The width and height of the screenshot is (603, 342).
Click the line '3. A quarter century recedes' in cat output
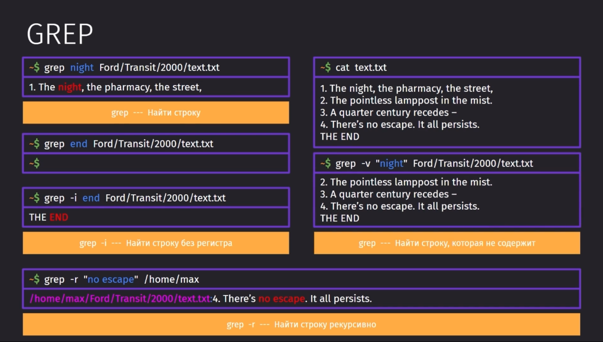click(388, 112)
